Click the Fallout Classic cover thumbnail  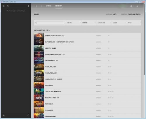click(39, 67)
